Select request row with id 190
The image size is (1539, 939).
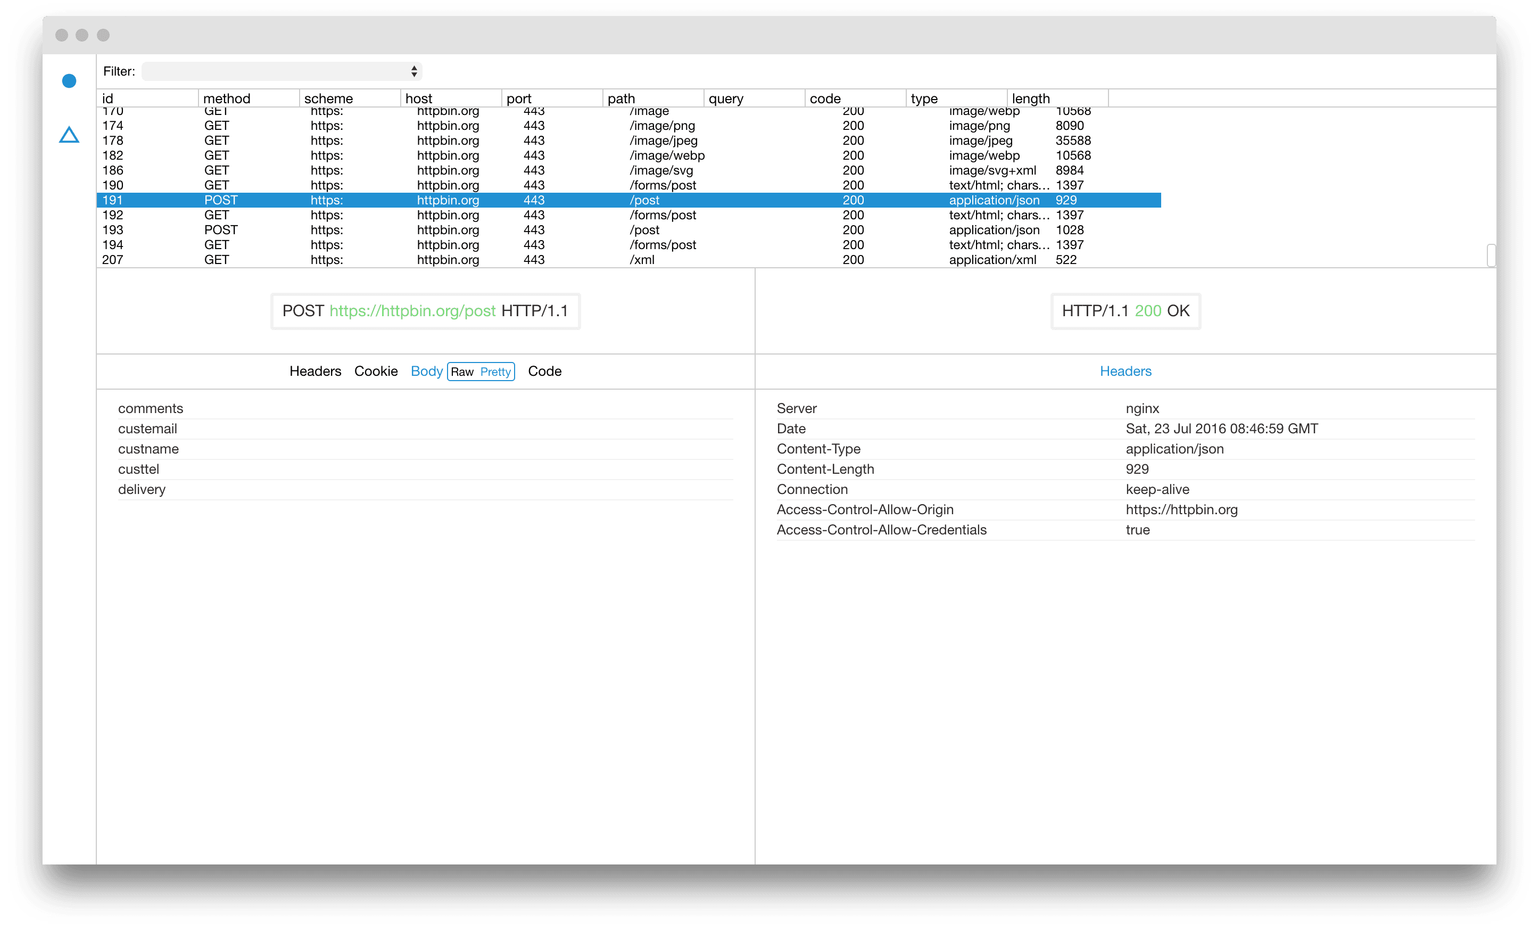[x=629, y=186]
